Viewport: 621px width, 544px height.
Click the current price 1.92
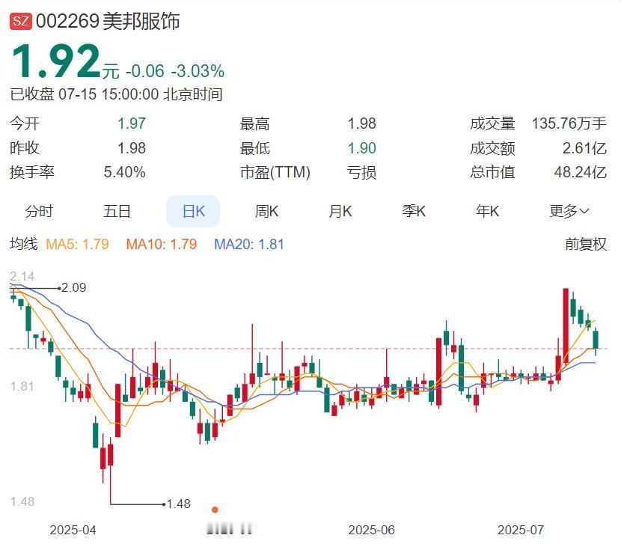pos(56,61)
